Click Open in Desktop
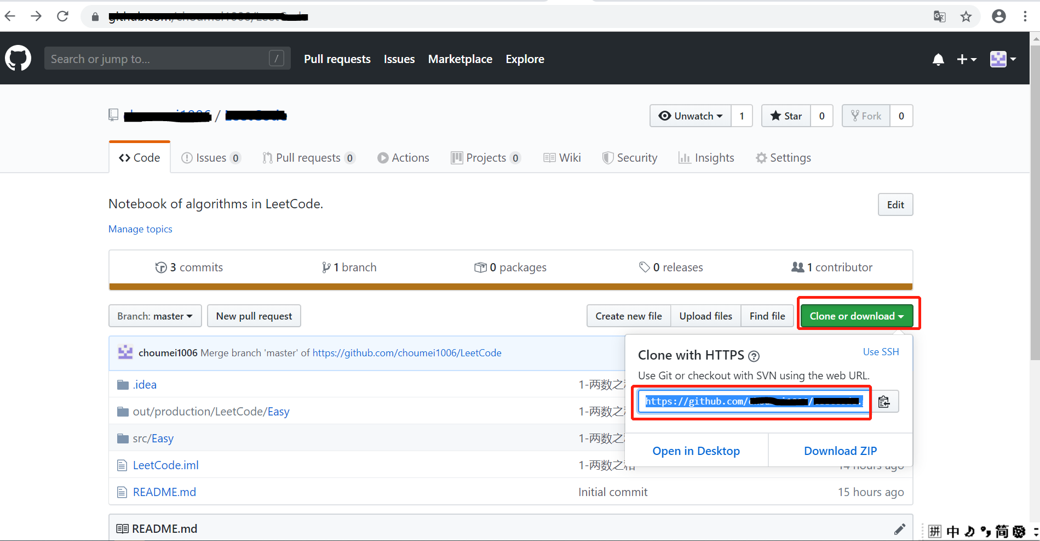 pyautogui.click(x=696, y=451)
